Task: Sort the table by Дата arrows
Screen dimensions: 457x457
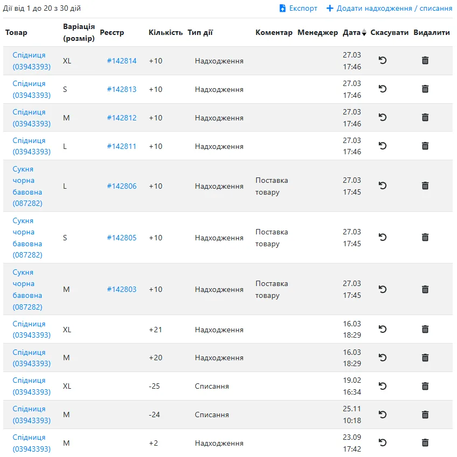Action: [364, 32]
